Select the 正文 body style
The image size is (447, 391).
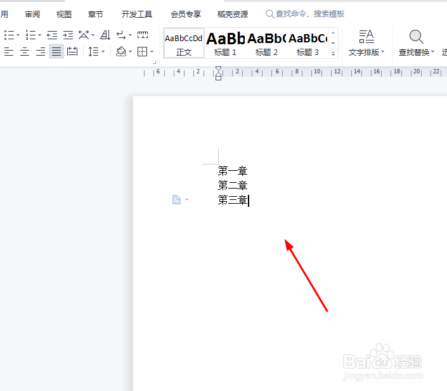(x=184, y=44)
